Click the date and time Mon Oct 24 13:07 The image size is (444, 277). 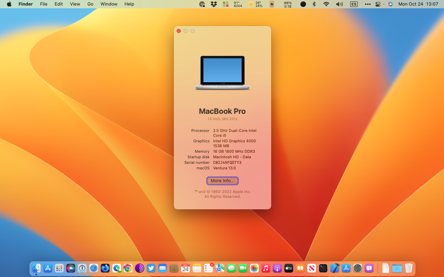[418, 4]
